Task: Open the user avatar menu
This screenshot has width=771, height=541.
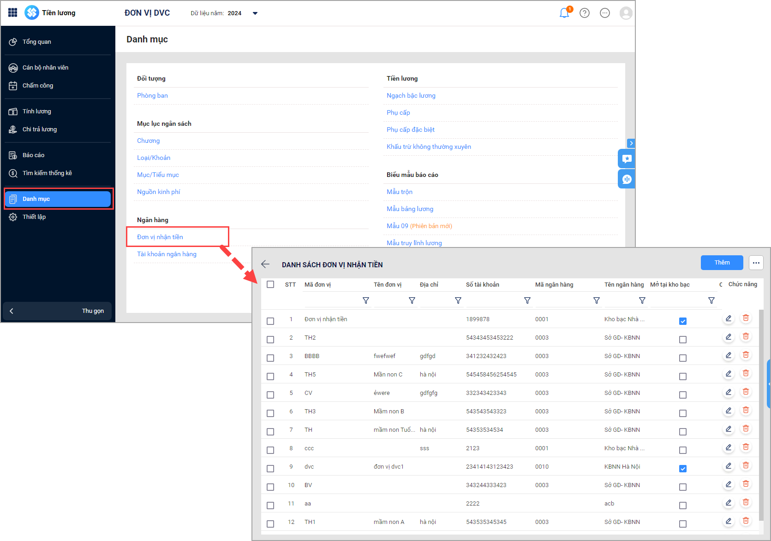Action: coord(626,13)
